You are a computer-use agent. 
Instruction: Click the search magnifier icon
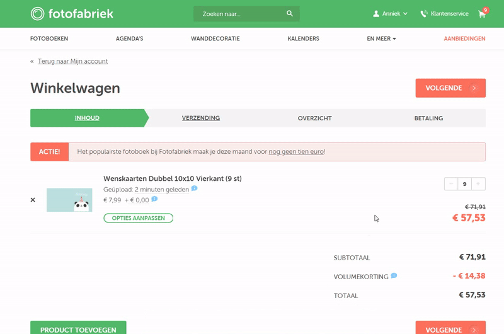pyautogui.click(x=290, y=13)
